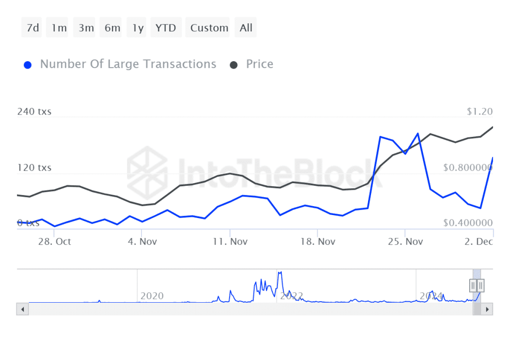This screenshot has width=510, height=340.
Task: Click the scrollbar right arrow
Action: (x=487, y=309)
